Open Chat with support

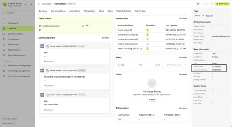(10, 119)
